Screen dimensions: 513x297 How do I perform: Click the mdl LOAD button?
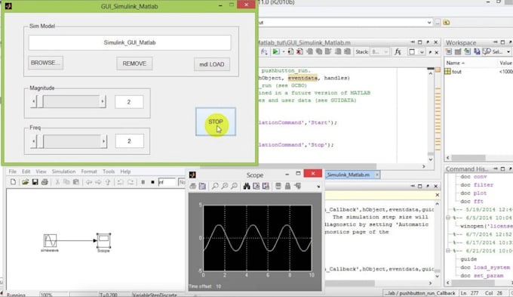point(212,64)
